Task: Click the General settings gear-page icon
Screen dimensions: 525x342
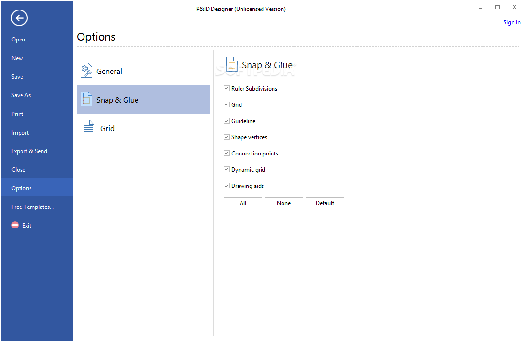Action: [x=86, y=71]
